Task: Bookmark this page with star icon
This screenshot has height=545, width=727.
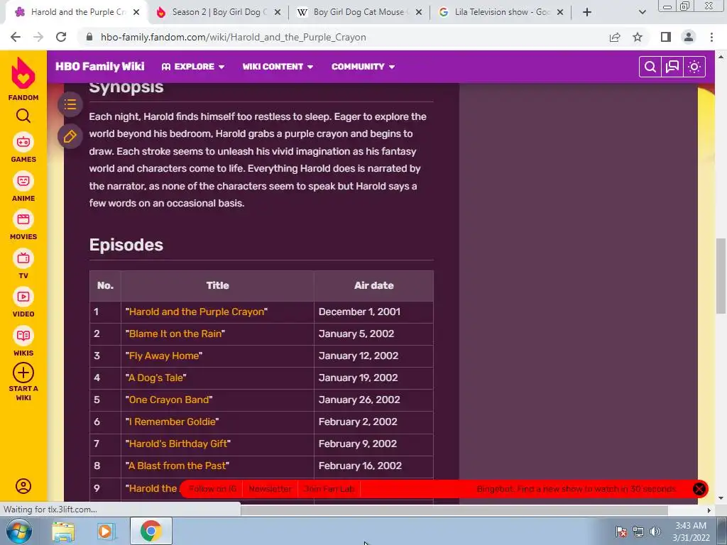Action: pos(638,37)
